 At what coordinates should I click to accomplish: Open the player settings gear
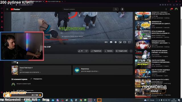(116, 42)
